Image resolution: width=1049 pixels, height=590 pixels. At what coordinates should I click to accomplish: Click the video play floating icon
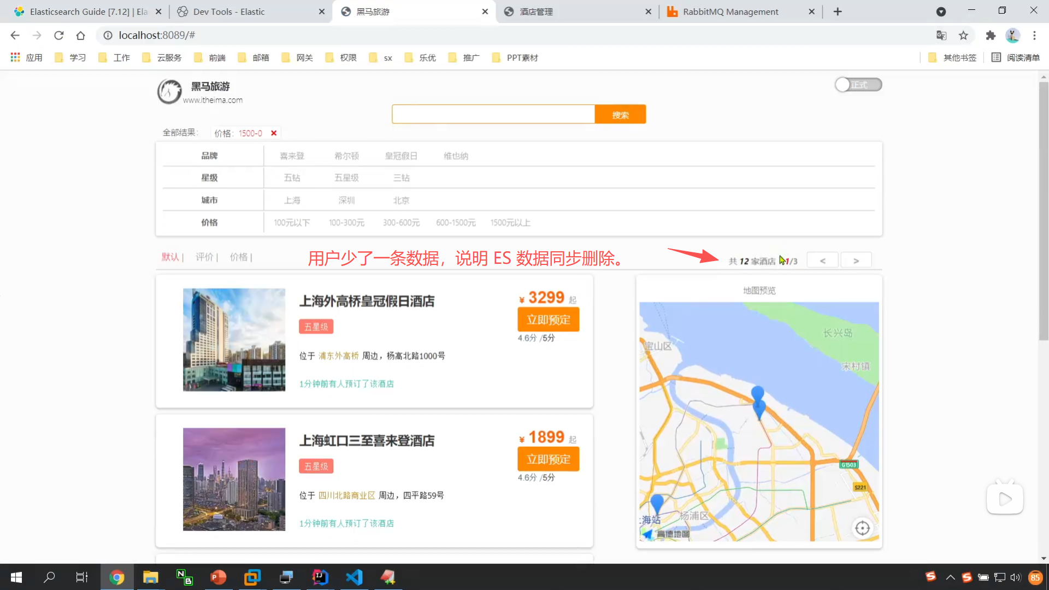point(1005,498)
